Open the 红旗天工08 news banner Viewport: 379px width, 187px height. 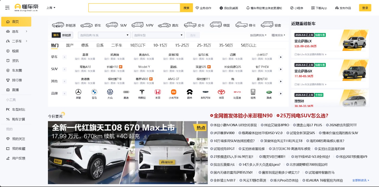point(128,153)
